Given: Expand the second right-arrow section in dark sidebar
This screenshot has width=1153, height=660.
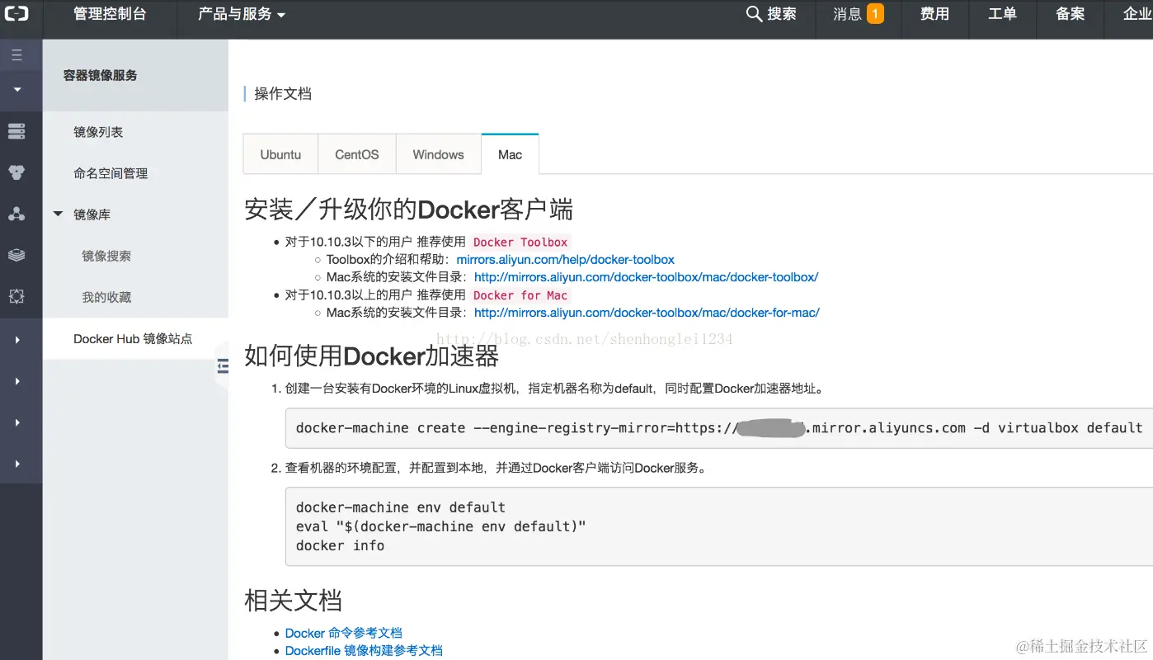Looking at the screenshot, I should (17, 381).
